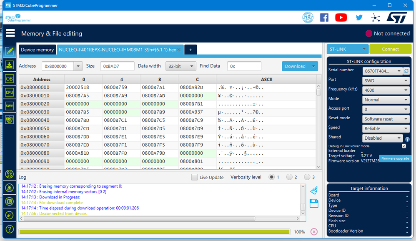Click the 100% progress bar

[x=154, y=232]
